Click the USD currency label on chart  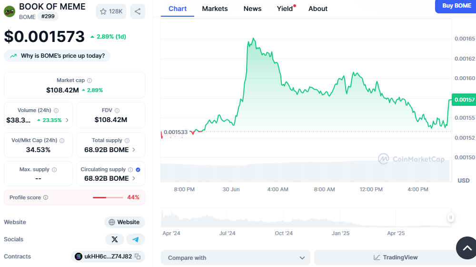463,181
